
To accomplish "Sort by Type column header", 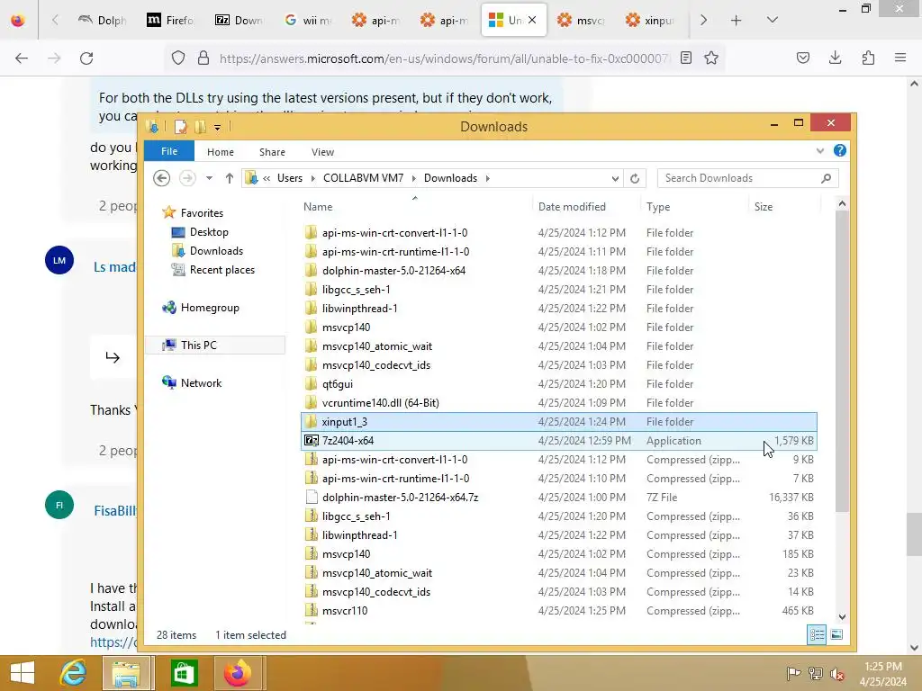I will 696,207.
